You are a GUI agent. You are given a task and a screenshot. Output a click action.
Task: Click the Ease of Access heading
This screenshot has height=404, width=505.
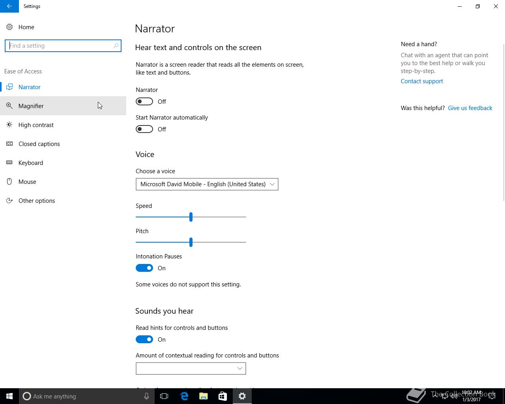point(23,71)
